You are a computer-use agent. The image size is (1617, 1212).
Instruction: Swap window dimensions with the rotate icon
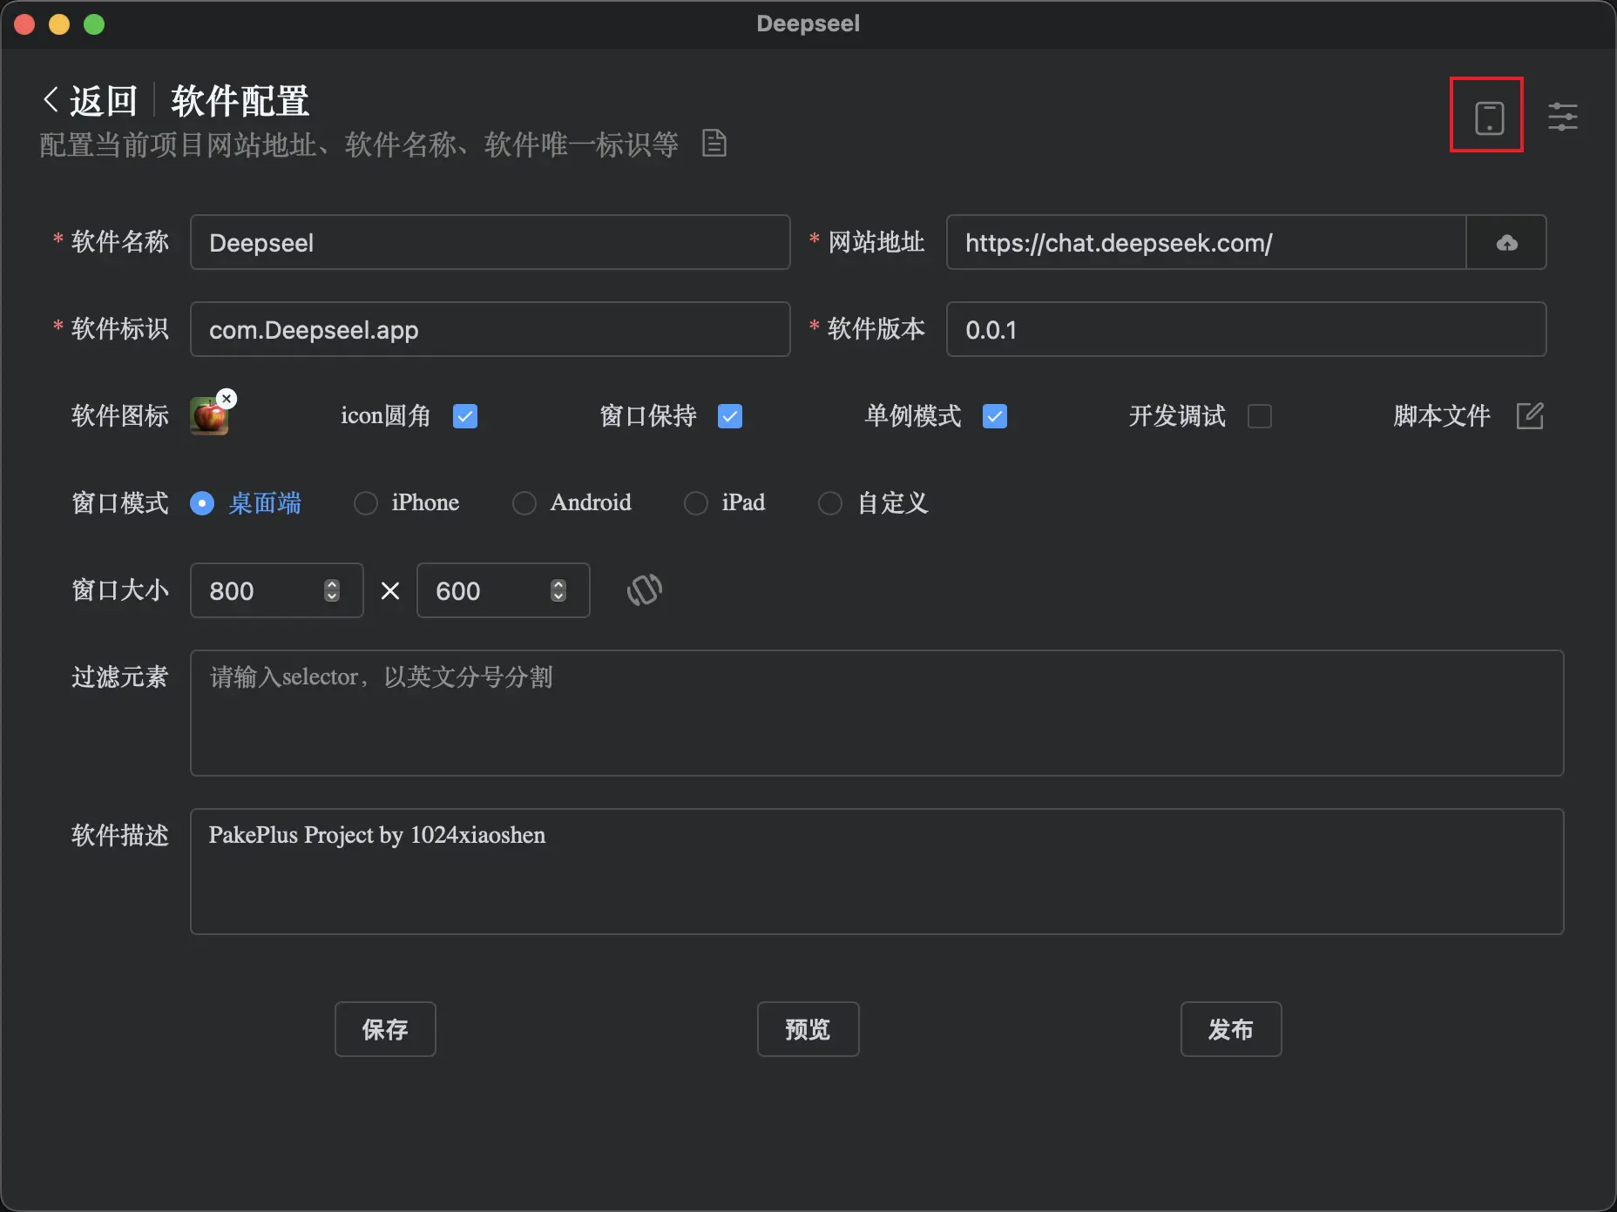point(644,590)
